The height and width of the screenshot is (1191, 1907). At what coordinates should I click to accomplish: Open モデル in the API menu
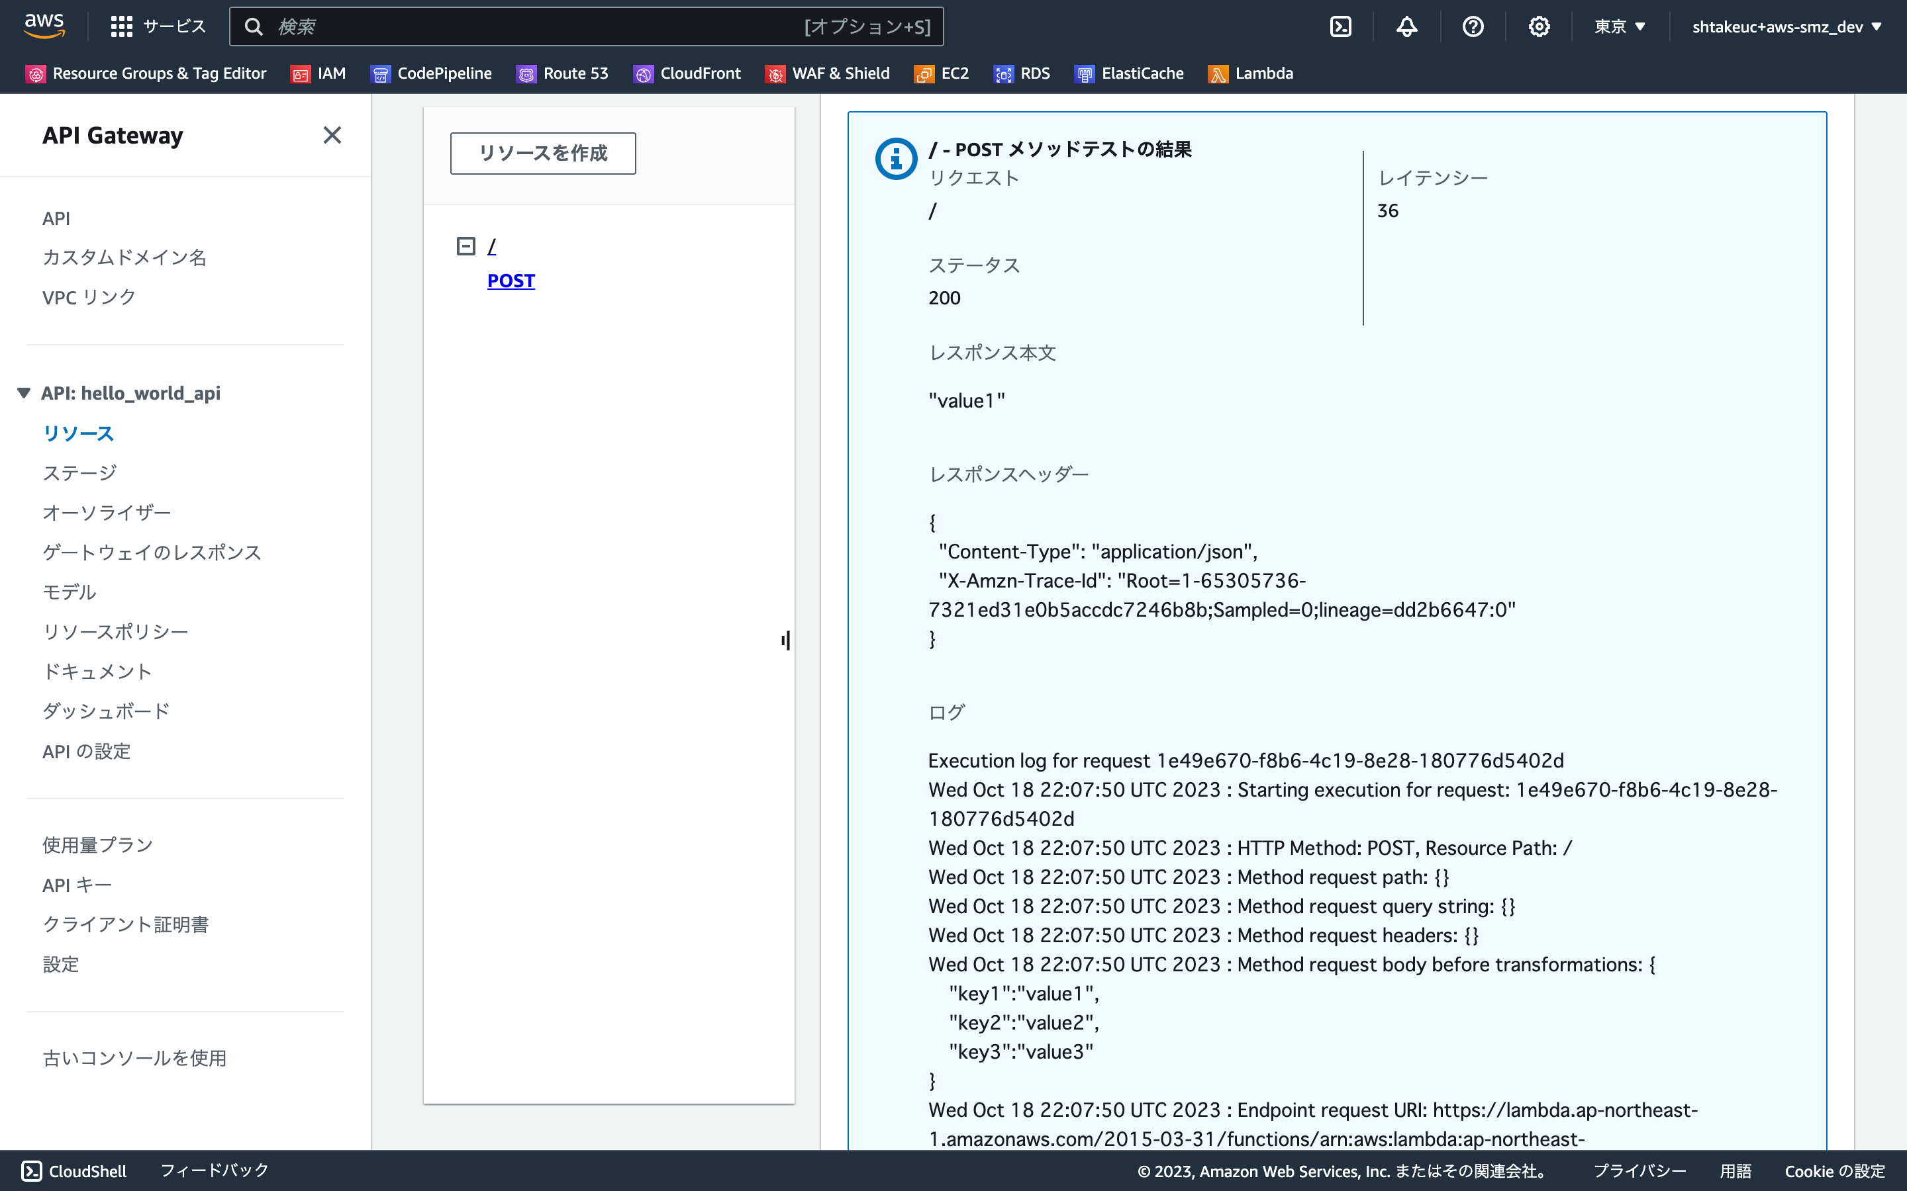[x=70, y=592]
